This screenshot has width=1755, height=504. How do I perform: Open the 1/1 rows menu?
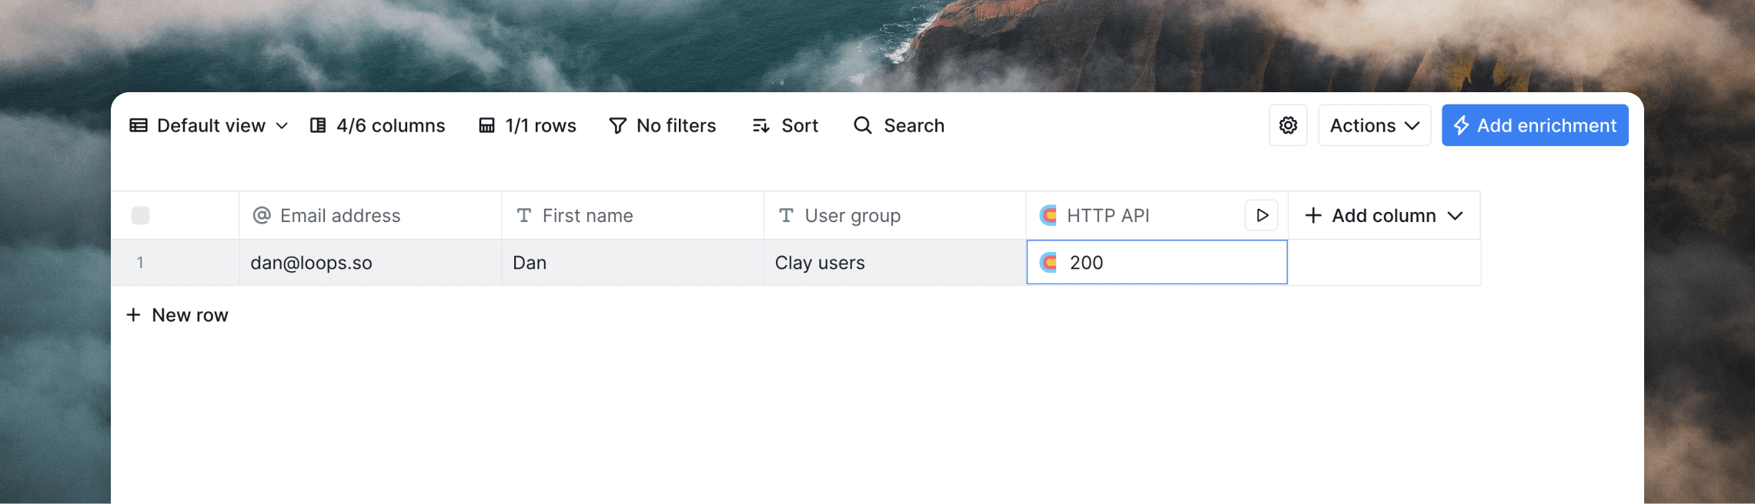click(527, 125)
